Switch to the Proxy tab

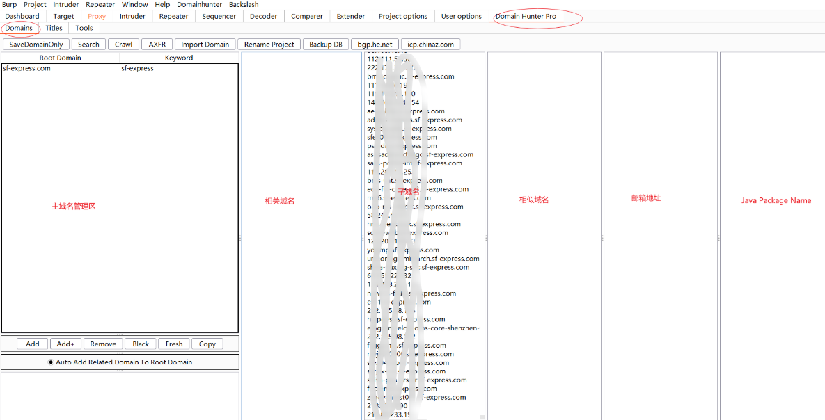tap(97, 16)
